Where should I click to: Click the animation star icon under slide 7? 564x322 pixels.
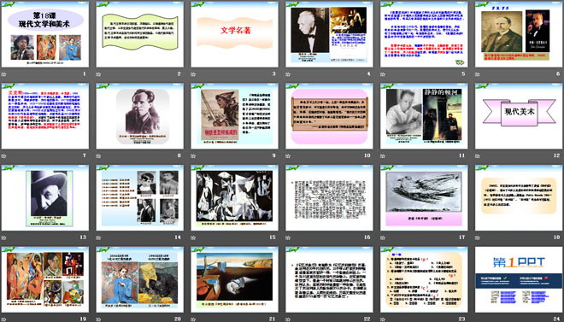tap(3, 156)
